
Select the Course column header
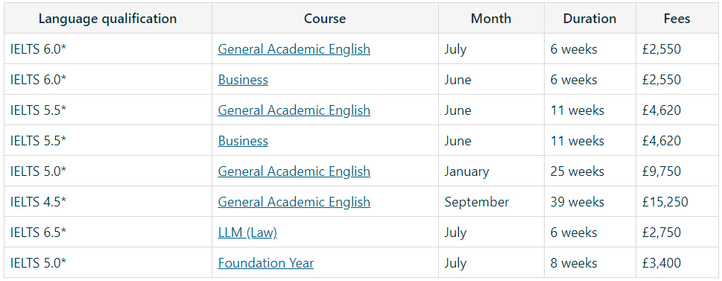click(325, 19)
